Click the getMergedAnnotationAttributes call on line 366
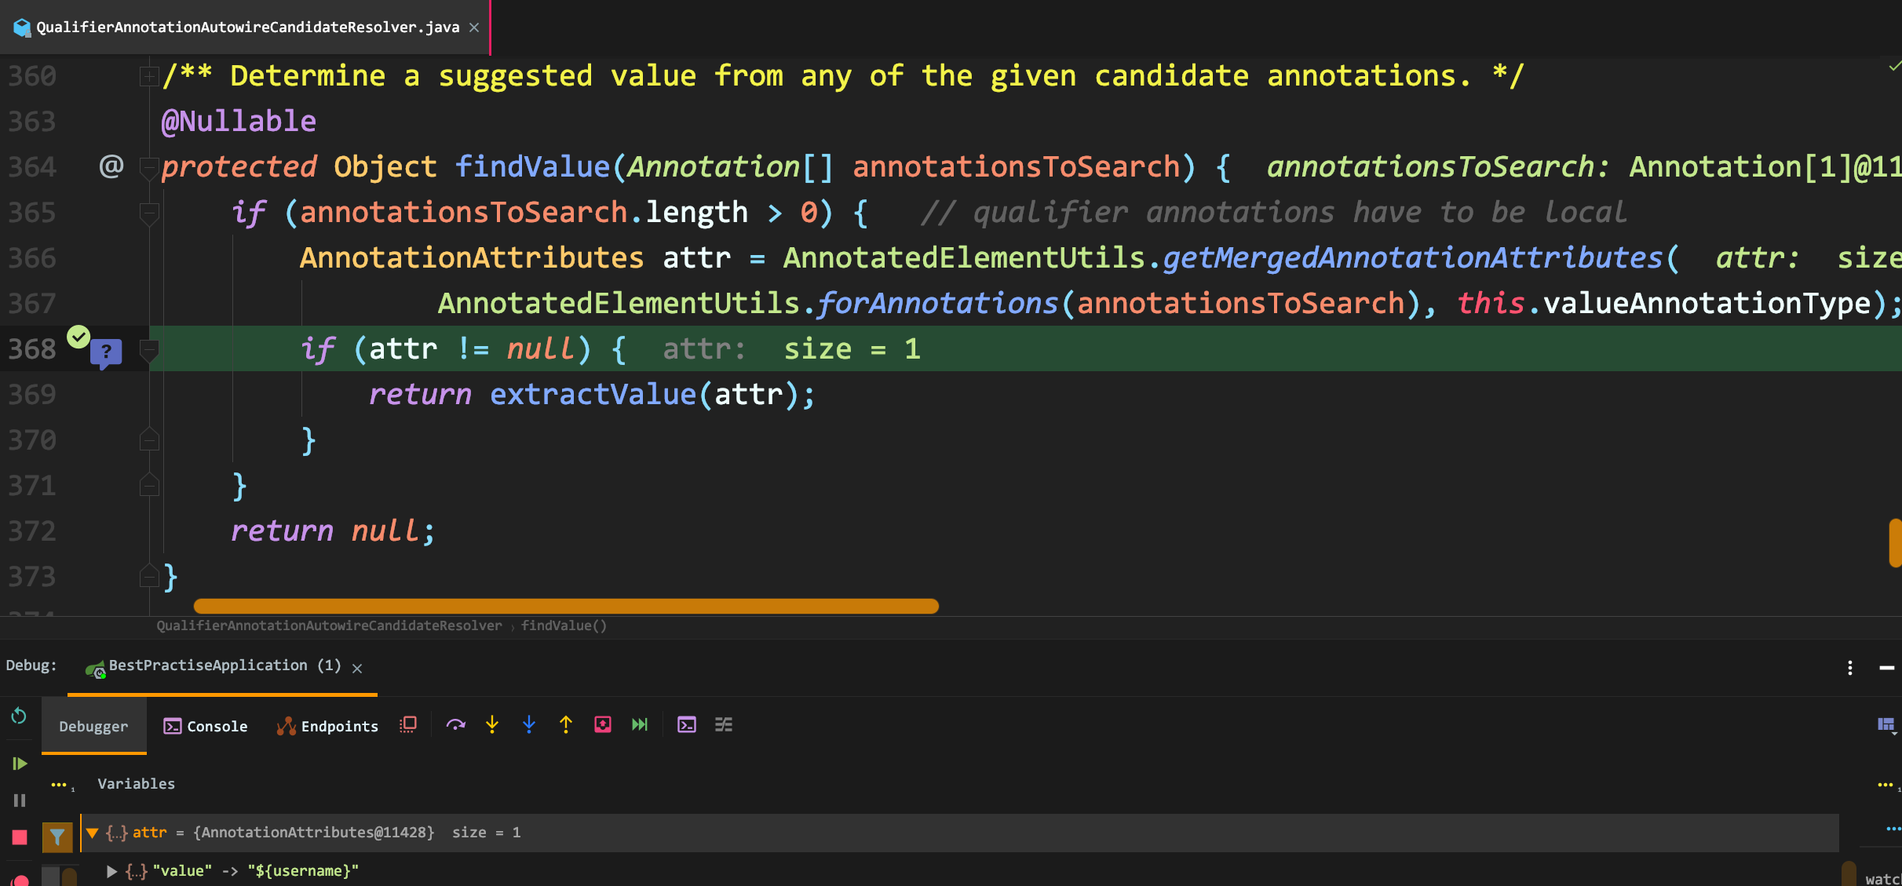This screenshot has width=1902, height=886. [x=1411, y=258]
